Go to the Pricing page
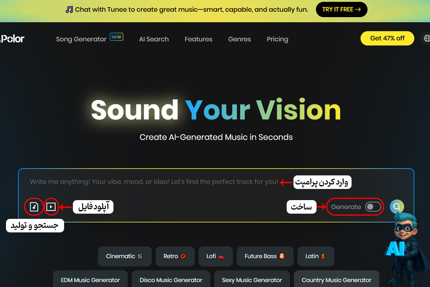This screenshot has width=430, height=287. (278, 39)
